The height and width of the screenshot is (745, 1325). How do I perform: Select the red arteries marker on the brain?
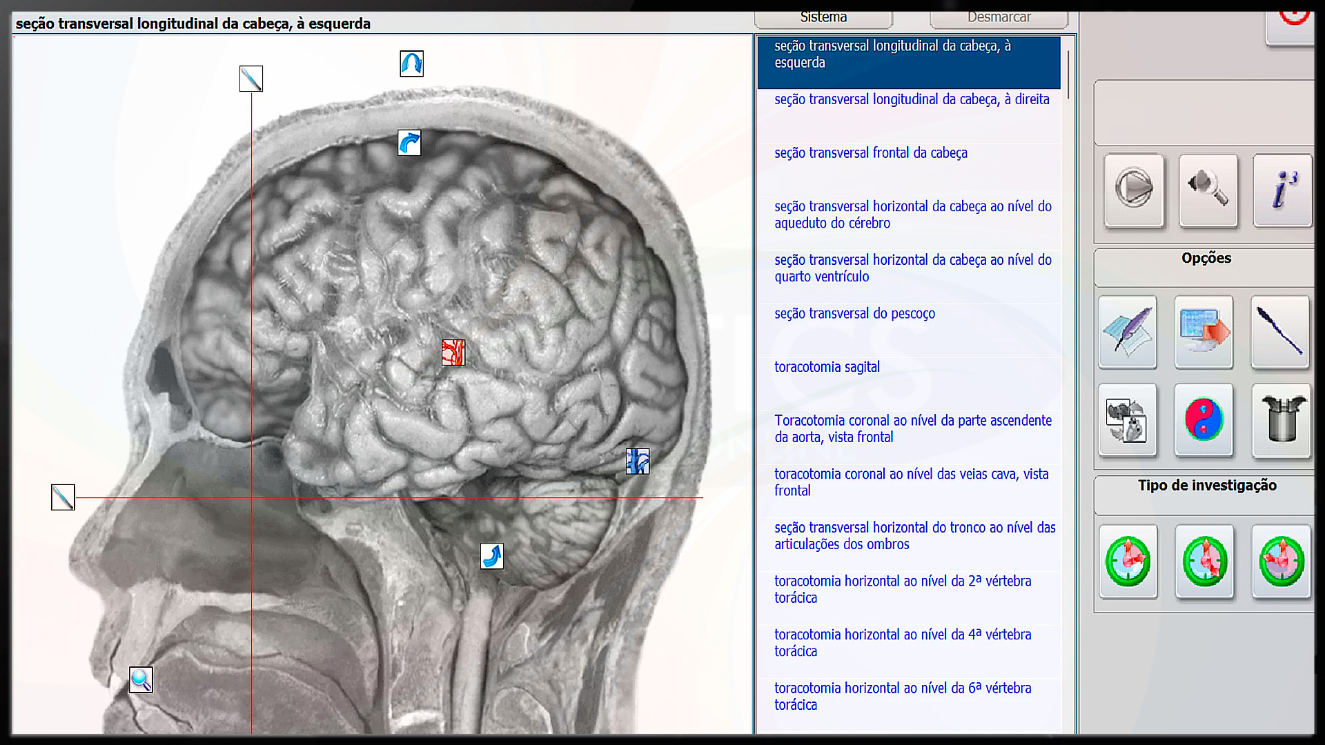(453, 352)
